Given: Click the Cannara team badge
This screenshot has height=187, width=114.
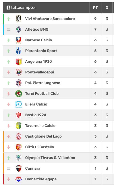Looking at the screenshot, I should coord(19,169).
